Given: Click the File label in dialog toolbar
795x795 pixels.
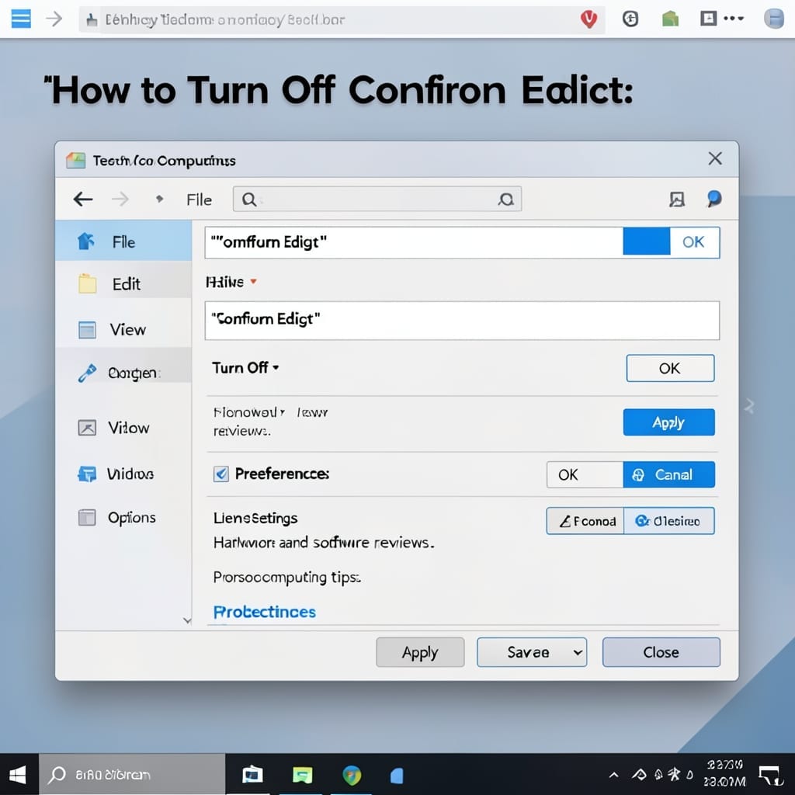Looking at the screenshot, I should (x=199, y=200).
